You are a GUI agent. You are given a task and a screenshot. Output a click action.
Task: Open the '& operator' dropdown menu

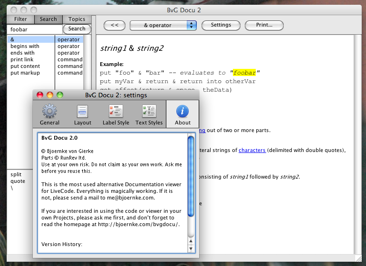164,25
